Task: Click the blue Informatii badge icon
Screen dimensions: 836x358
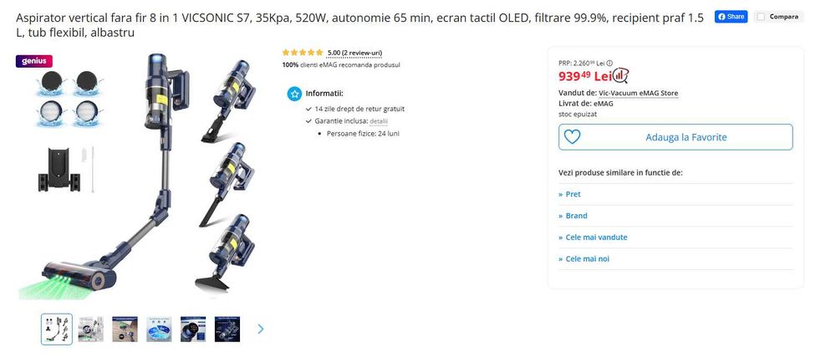Action: coord(293,94)
